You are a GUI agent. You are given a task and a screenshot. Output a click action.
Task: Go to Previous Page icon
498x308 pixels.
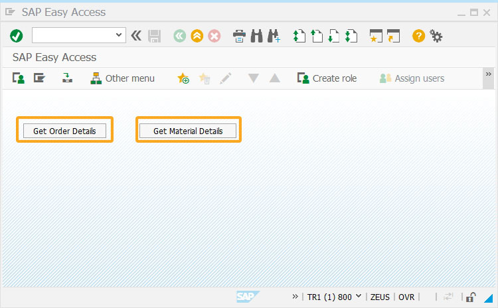tap(316, 36)
